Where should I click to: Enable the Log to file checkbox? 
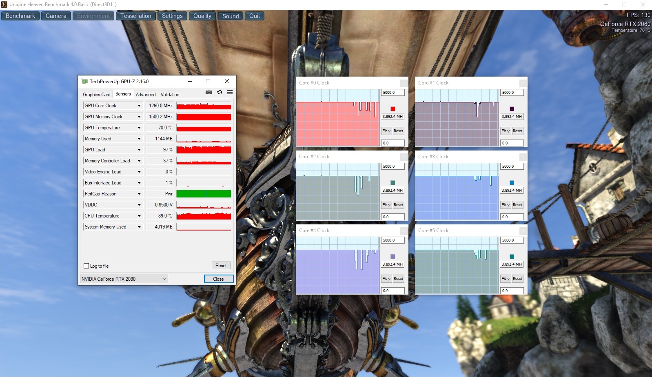click(86, 266)
